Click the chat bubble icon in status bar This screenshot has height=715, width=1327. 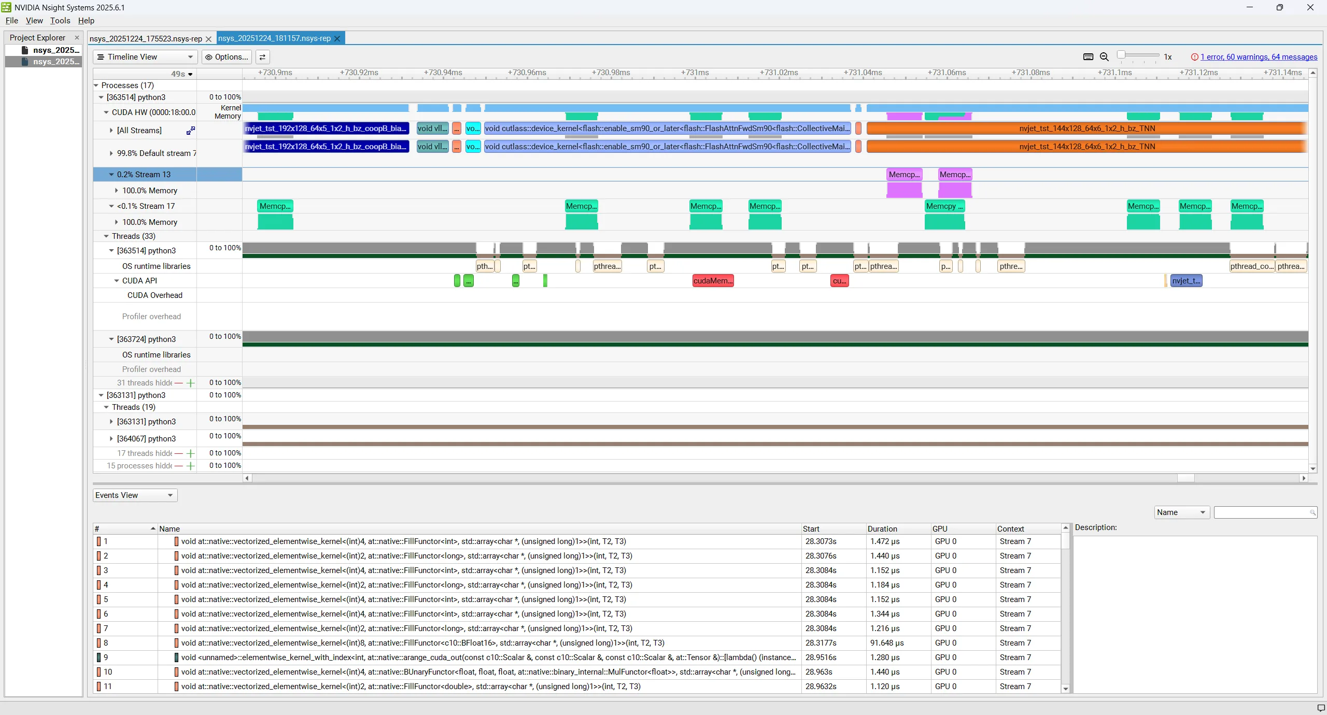pos(1321,708)
